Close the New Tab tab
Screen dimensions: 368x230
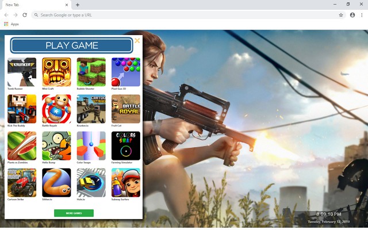coord(67,5)
